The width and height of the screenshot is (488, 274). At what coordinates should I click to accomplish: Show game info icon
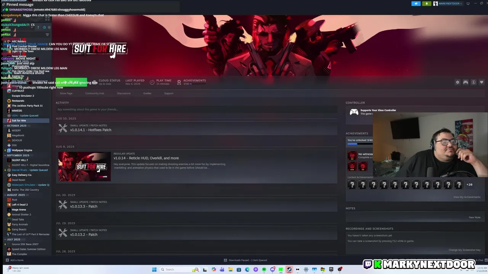pos(474,82)
